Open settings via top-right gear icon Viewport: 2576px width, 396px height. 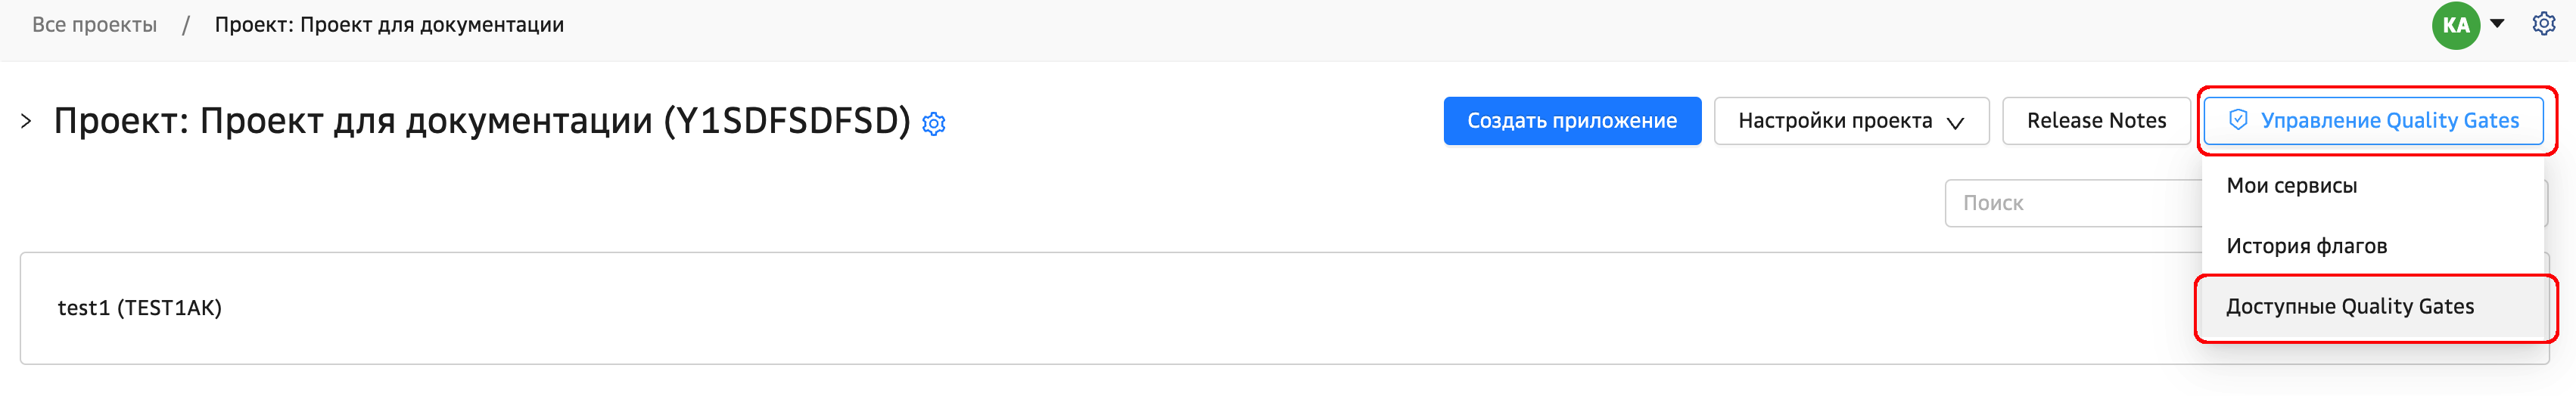tap(2543, 24)
